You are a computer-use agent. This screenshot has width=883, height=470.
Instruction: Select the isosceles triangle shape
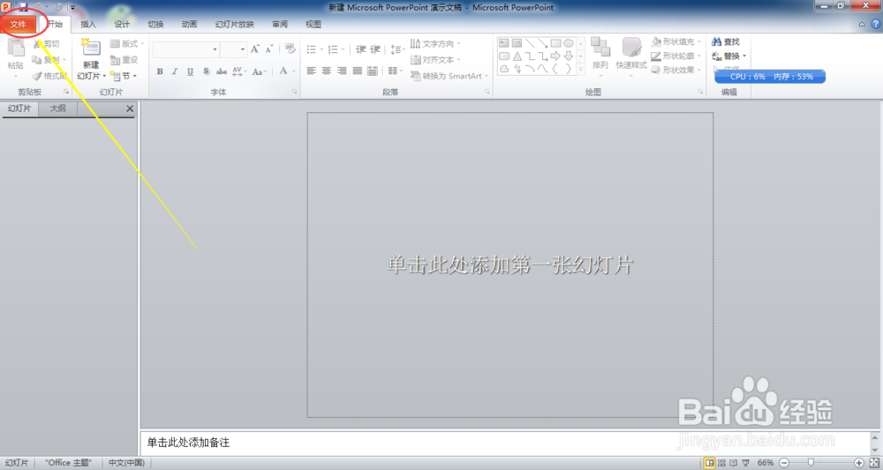[x=517, y=56]
